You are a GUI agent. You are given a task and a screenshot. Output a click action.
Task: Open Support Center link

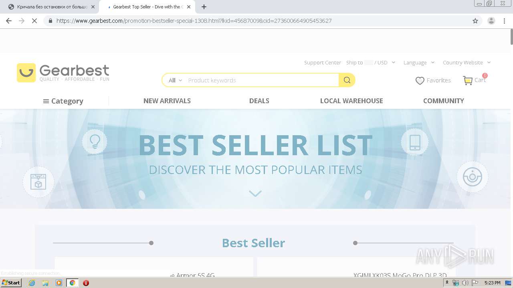coord(323,62)
